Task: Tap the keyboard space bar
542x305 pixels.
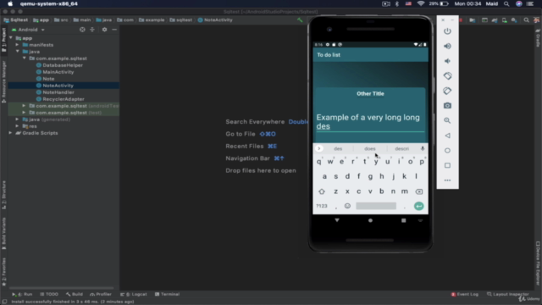Action: [376, 206]
